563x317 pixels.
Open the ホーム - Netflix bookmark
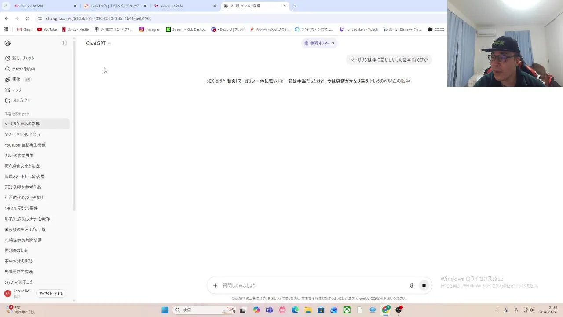tap(76, 29)
